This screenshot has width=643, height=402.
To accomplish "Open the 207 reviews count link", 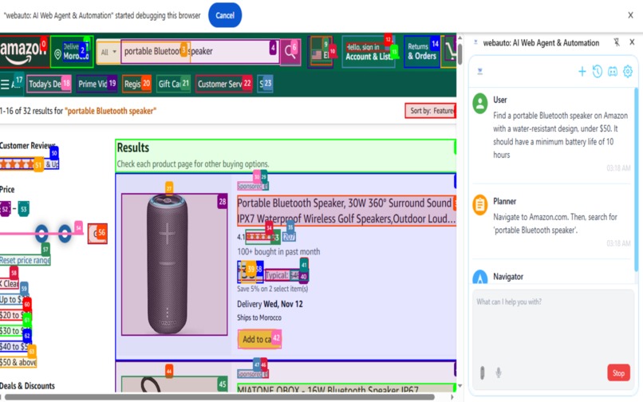I will 289,237.
